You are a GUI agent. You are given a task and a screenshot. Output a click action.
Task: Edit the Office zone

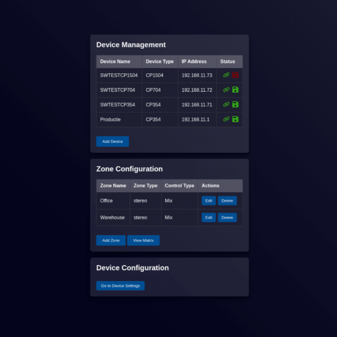(208, 201)
